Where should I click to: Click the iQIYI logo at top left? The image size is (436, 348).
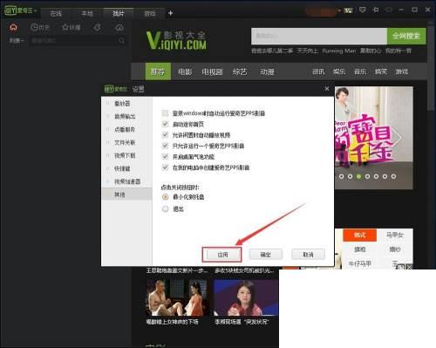(x=18, y=10)
